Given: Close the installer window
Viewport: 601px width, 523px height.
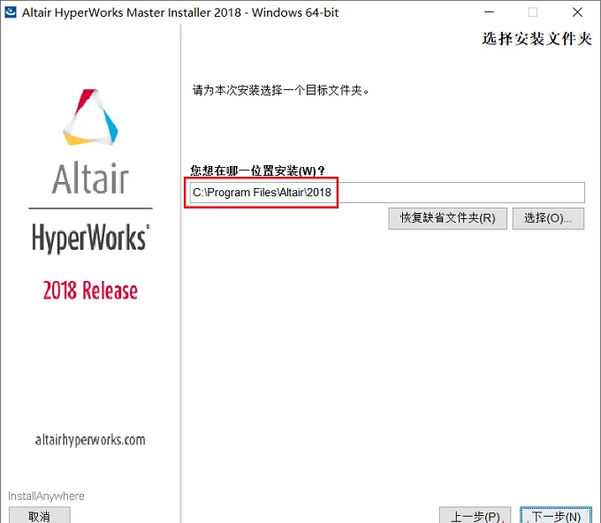Looking at the screenshot, I should point(577,12).
